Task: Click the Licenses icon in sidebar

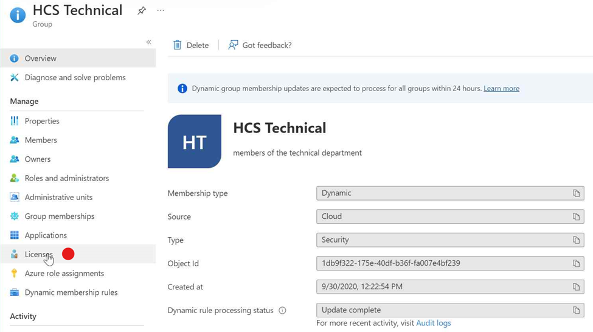Action: click(15, 254)
